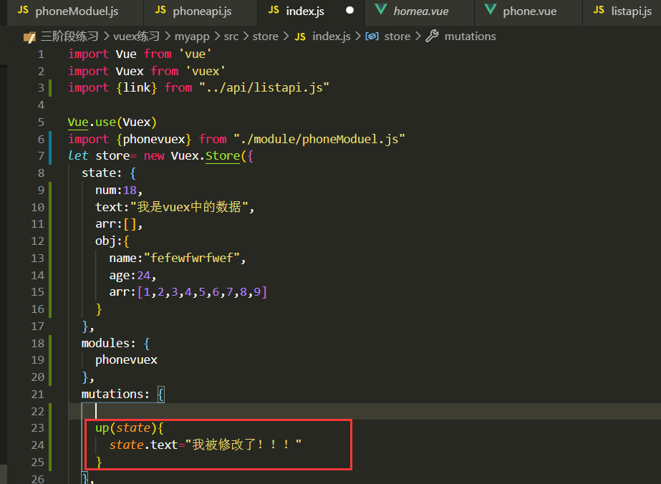
Task: Click phonevuex on line 19
Action: coord(126,360)
